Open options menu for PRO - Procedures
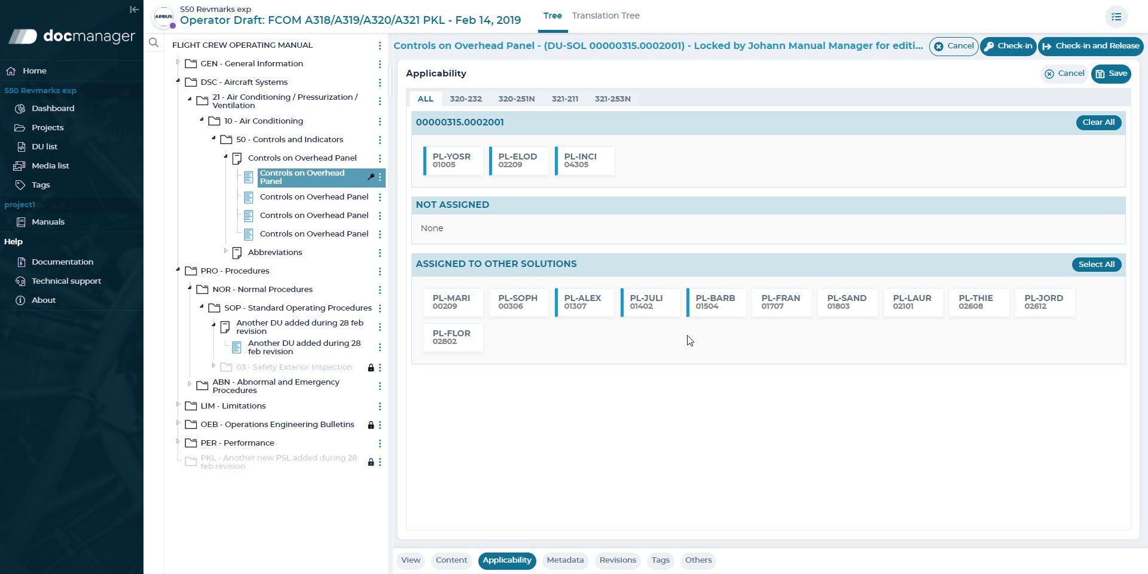 click(380, 271)
